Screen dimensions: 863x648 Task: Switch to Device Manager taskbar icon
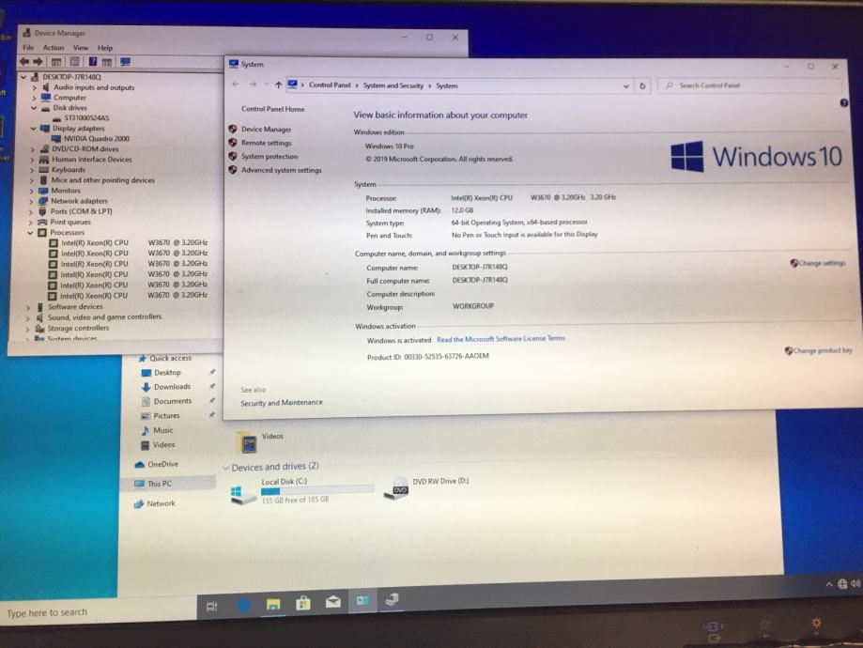(x=392, y=599)
